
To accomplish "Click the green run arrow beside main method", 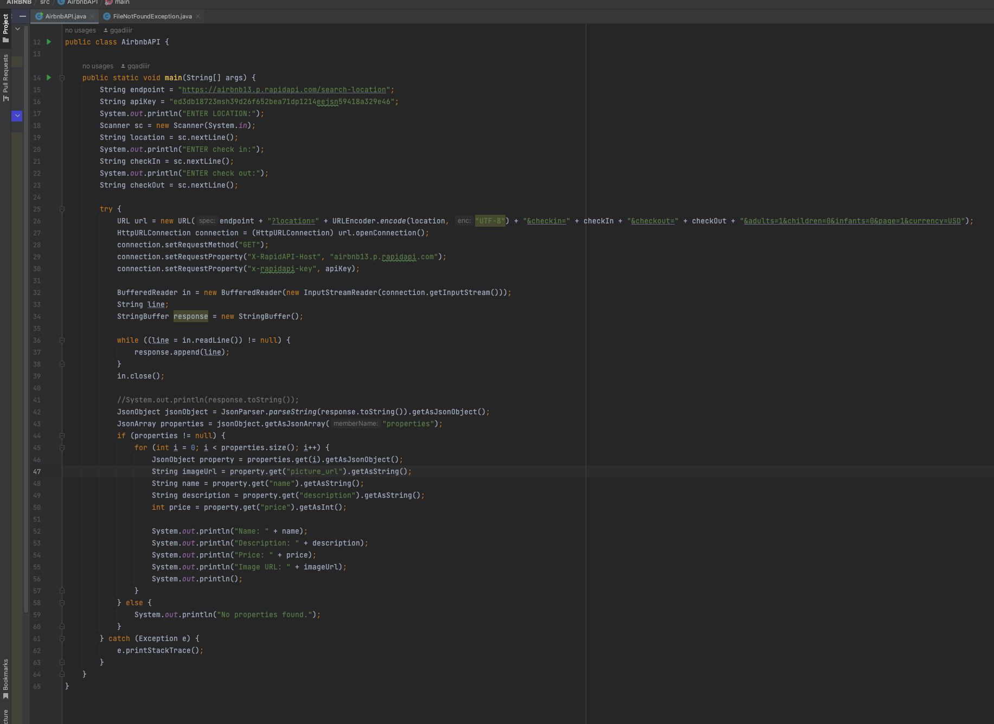I will coord(49,78).
